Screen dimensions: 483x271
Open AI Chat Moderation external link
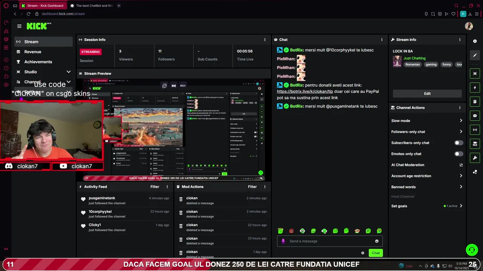coord(461,165)
